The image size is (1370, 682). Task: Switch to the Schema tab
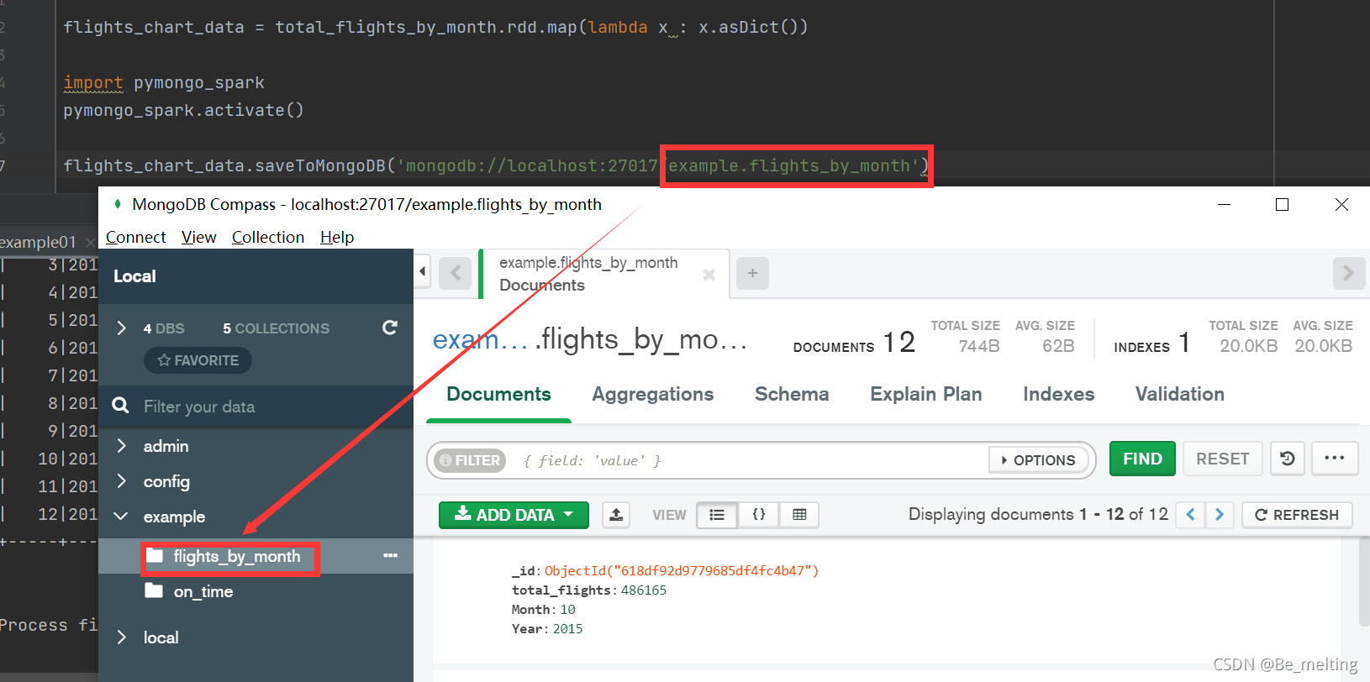point(792,395)
